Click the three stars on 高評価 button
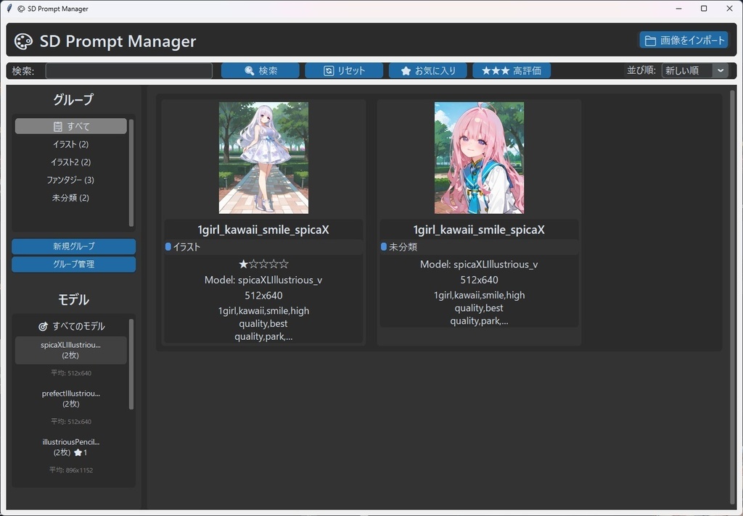This screenshot has height=516, width=743. [495, 70]
